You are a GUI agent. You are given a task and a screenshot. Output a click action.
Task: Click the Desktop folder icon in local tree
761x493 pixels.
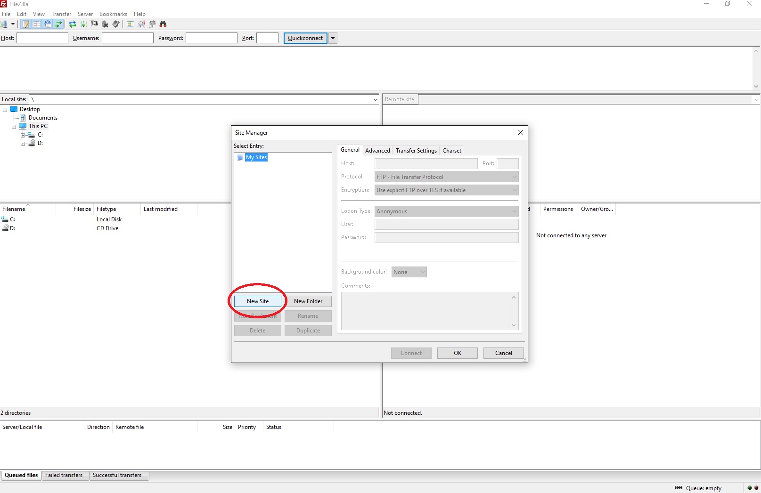pos(14,109)
